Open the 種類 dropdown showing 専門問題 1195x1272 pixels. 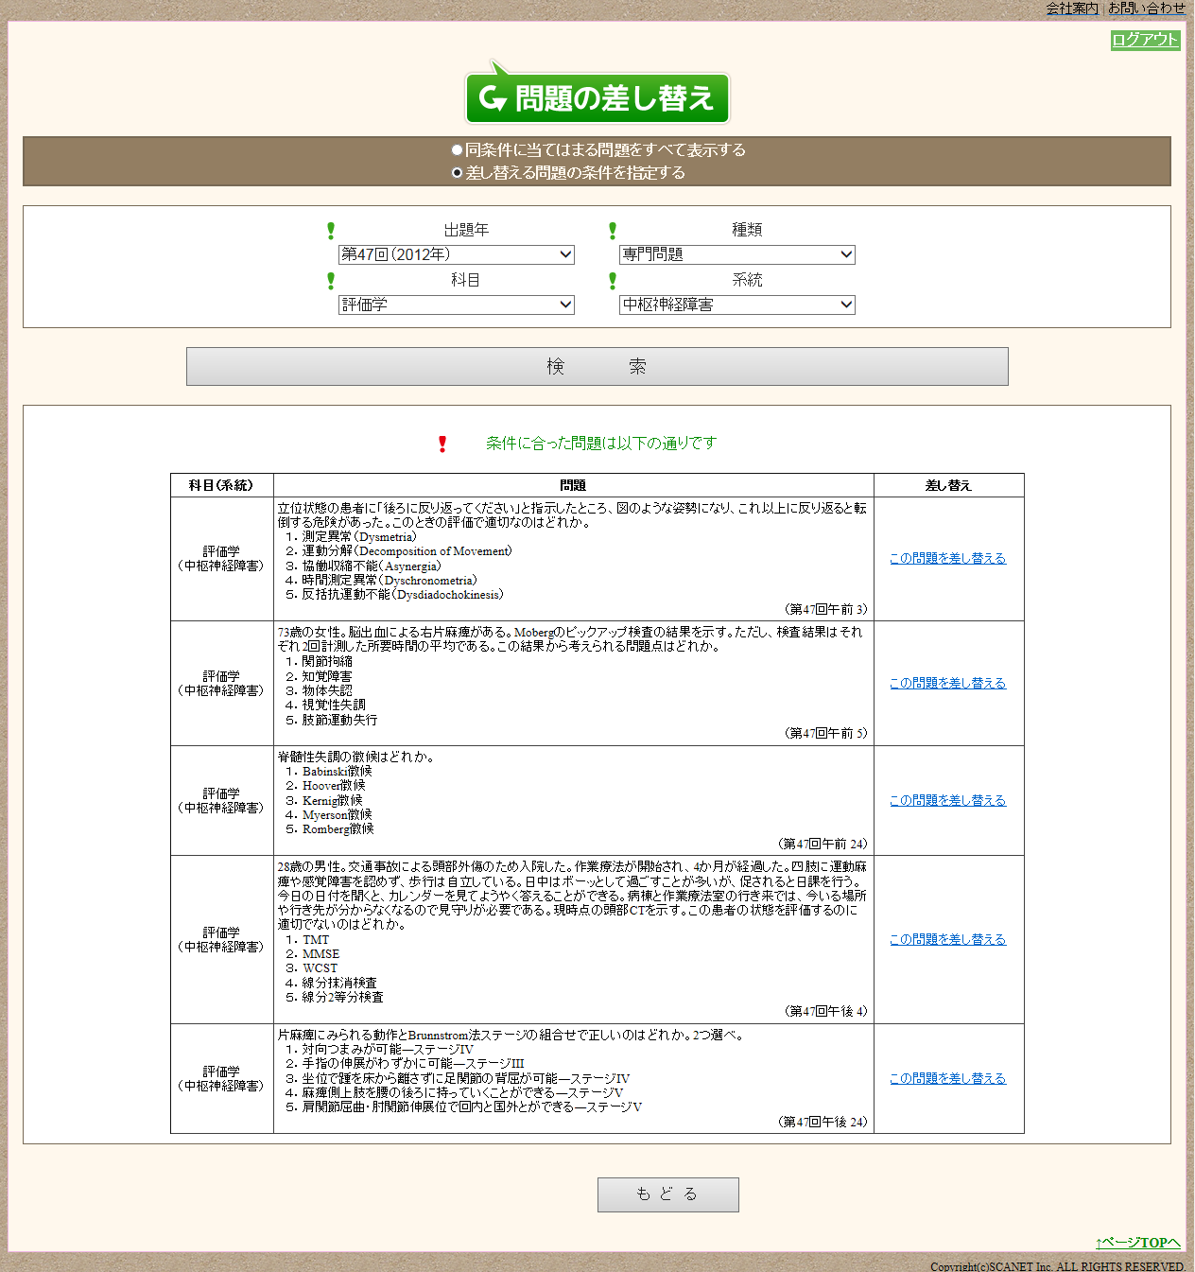point(737,254)
